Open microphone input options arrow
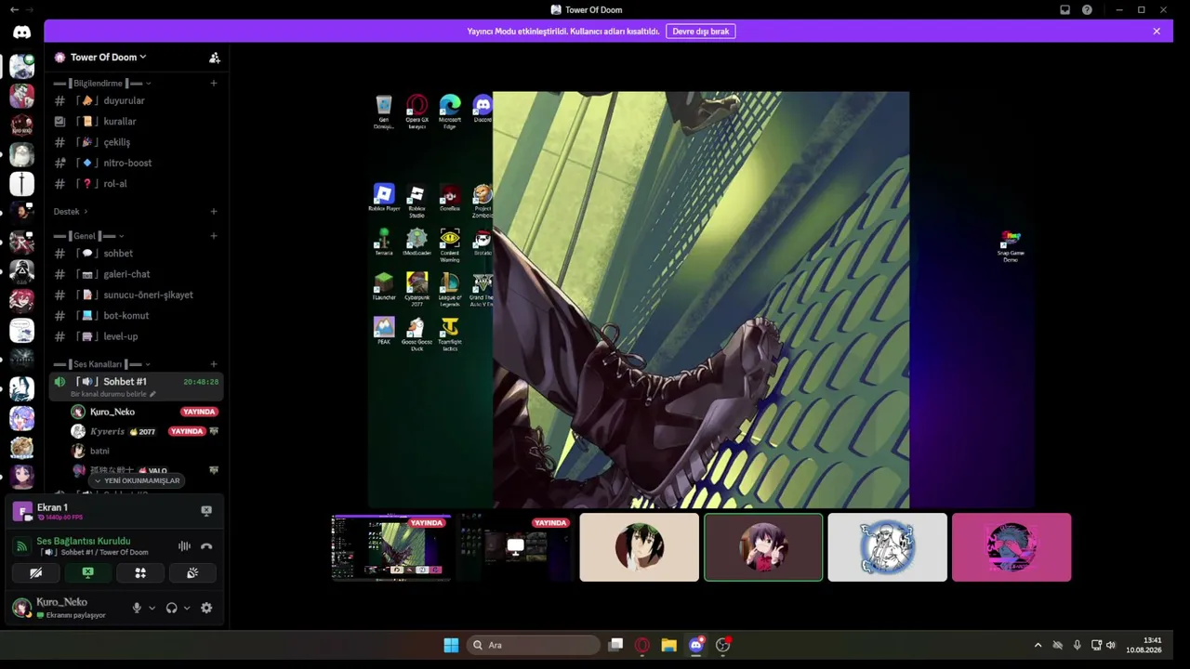Image resolution: width=1190 pixels, height=669 pixels. click(x=152, y=608)
